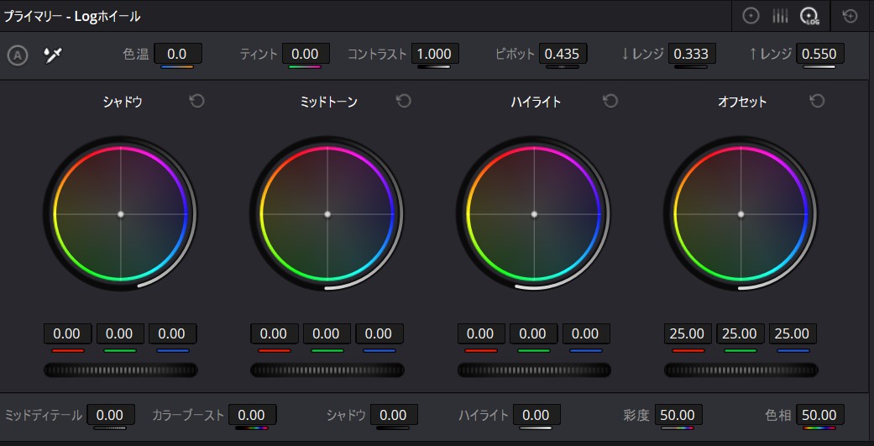The width and height of the screenshot is (874, 446).
Task: Click the シャドウ master wheel slider
Action: coord(120,370)
